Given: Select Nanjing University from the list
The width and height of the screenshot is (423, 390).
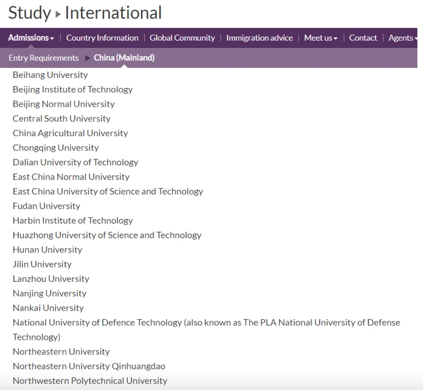Looking at the screenshot, I should click(49, 293).
